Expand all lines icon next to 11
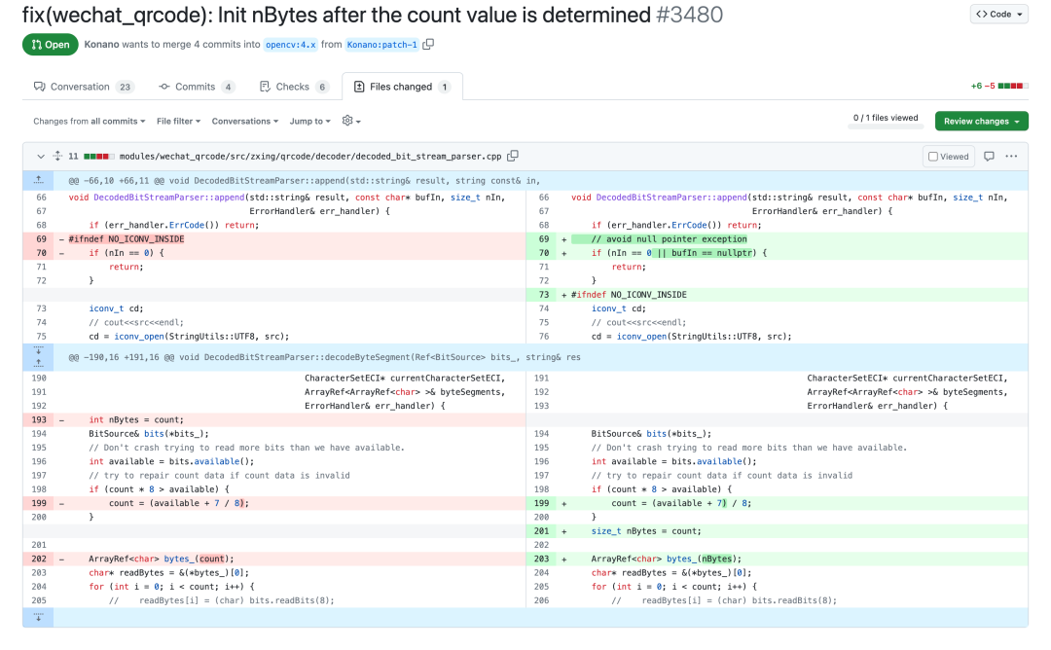The height and width of the screenshot is (650, 1051). 58,156
